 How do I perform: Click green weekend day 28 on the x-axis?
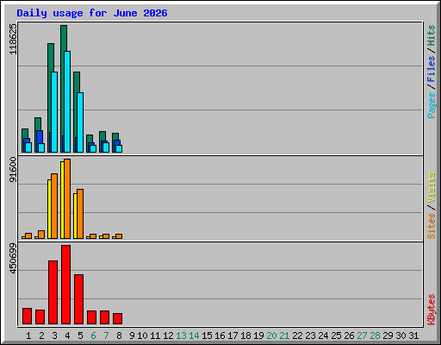375,336
